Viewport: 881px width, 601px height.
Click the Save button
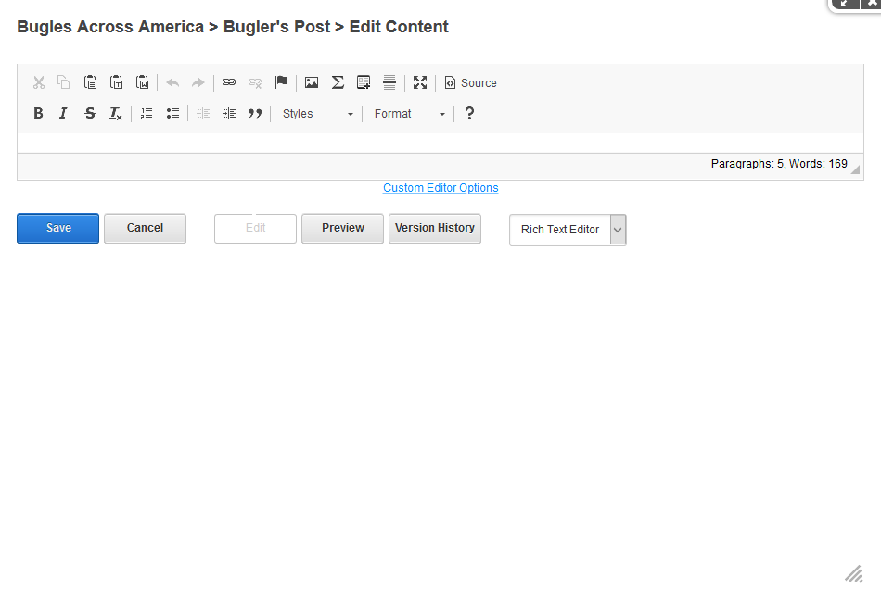click(57, 228)
